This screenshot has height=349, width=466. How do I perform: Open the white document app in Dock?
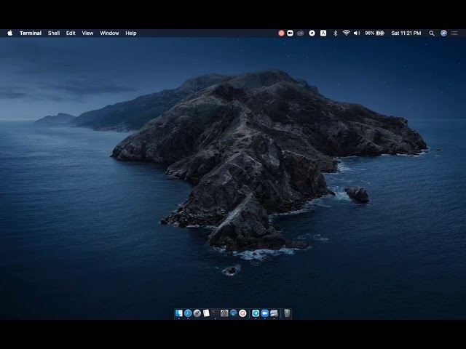click(x=206, y=313)
